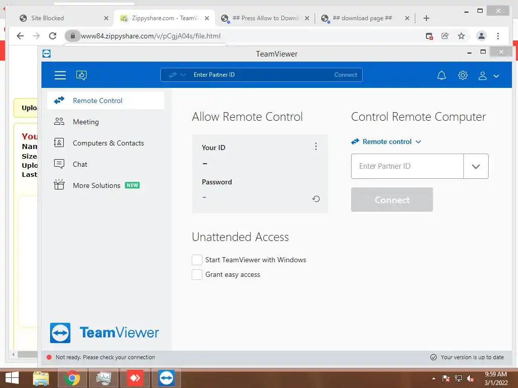Go forward in Chrome

[36, 36]
